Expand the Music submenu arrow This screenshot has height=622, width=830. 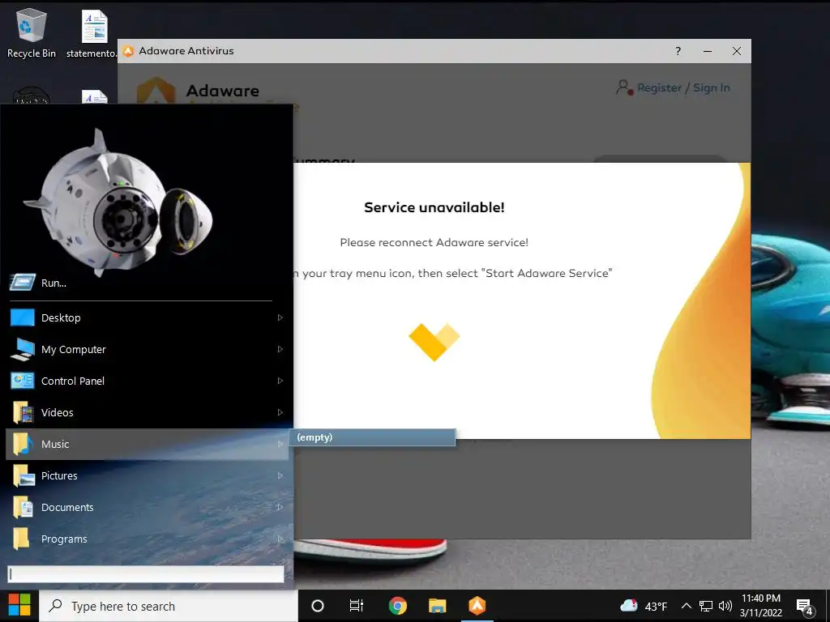280,444
